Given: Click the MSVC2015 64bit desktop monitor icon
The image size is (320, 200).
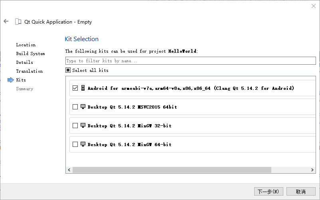Looking at the screenshot, I should tap(83, 107).
